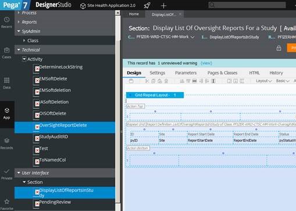Image resolution: width=296 pixels, height=211 pixels.
Task: Select the Design tab
Action: point(134,73)
